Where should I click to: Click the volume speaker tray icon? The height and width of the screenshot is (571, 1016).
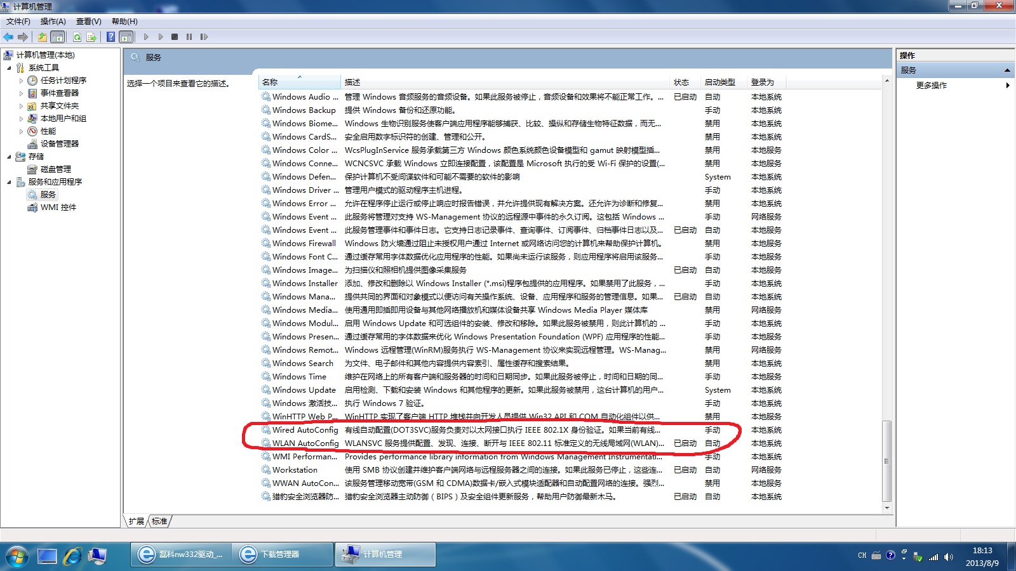pyautogui.click(x=948, y=557)
